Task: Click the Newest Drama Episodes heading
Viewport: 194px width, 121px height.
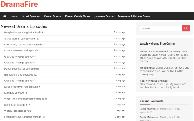Action: pyautogui.click(x=24, y=26)
